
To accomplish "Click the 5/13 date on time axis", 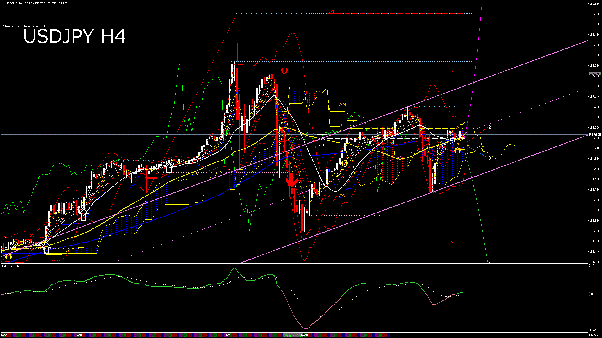I will 229,335.
